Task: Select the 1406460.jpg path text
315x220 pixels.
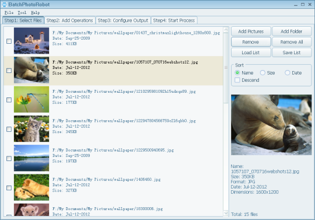Action: [x=107, y=179]
